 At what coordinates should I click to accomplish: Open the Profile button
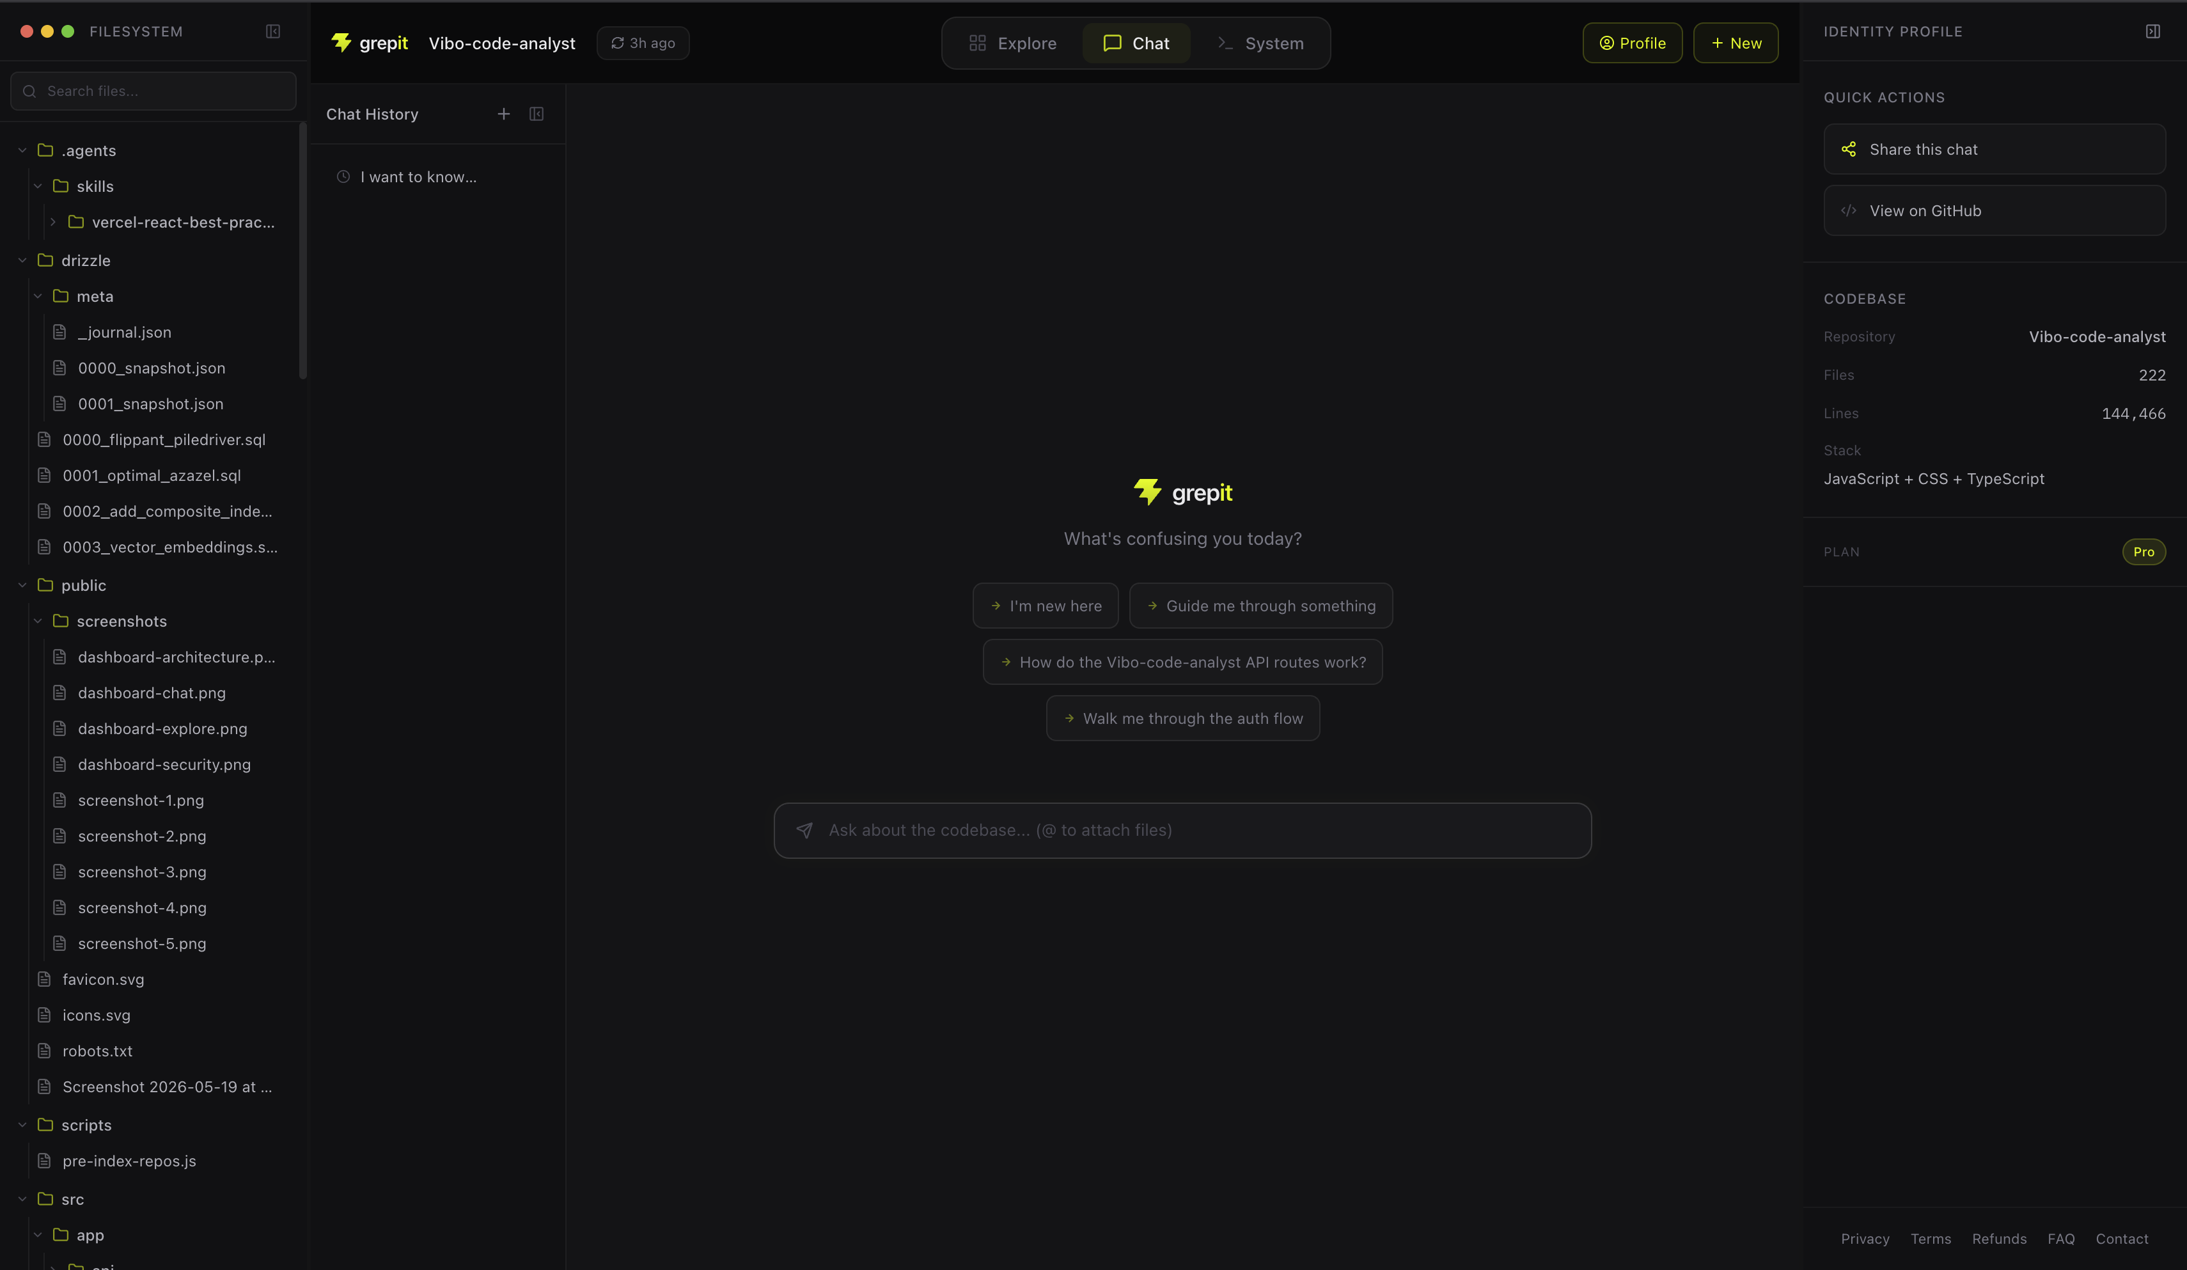pyautogui.click(x=1633, y=43)
